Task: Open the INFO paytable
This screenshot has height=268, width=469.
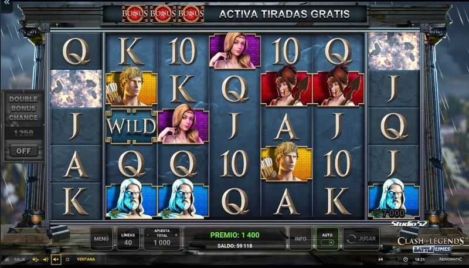Action: 300,239
